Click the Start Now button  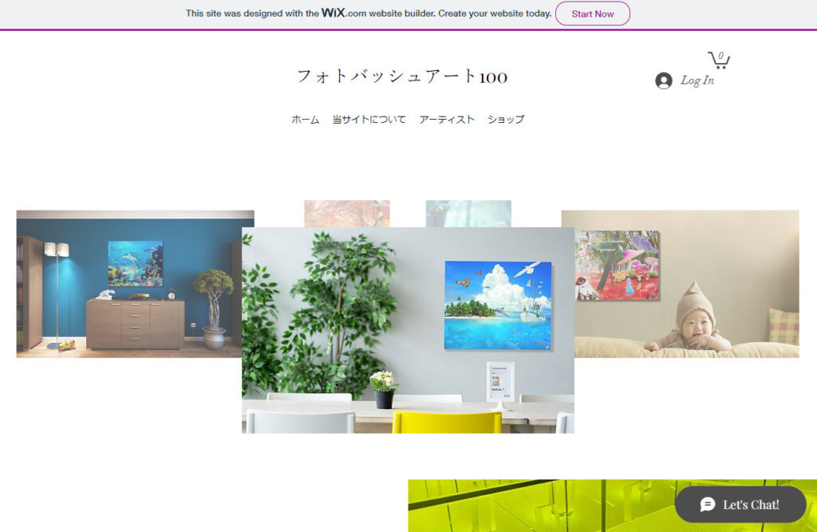click(593, 14)
